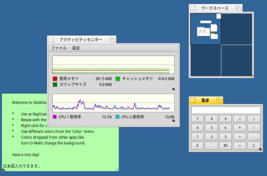Click the 0.0 MiB swap value
This screenshot has width=267, height=176.
click(105, 85)
